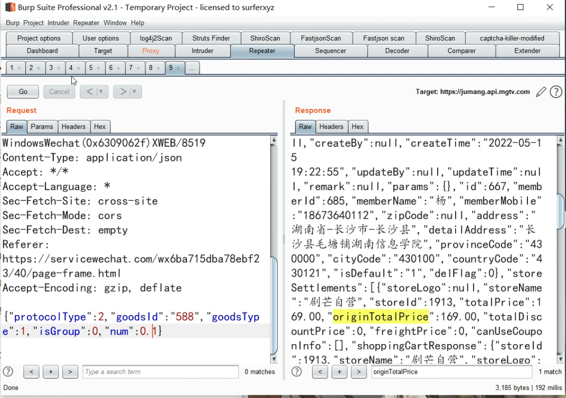Image resolution: width=566 pixels, height=398 pixels.
Task: Click the edit target pencil icon
Action: click(x=541, y=92)
